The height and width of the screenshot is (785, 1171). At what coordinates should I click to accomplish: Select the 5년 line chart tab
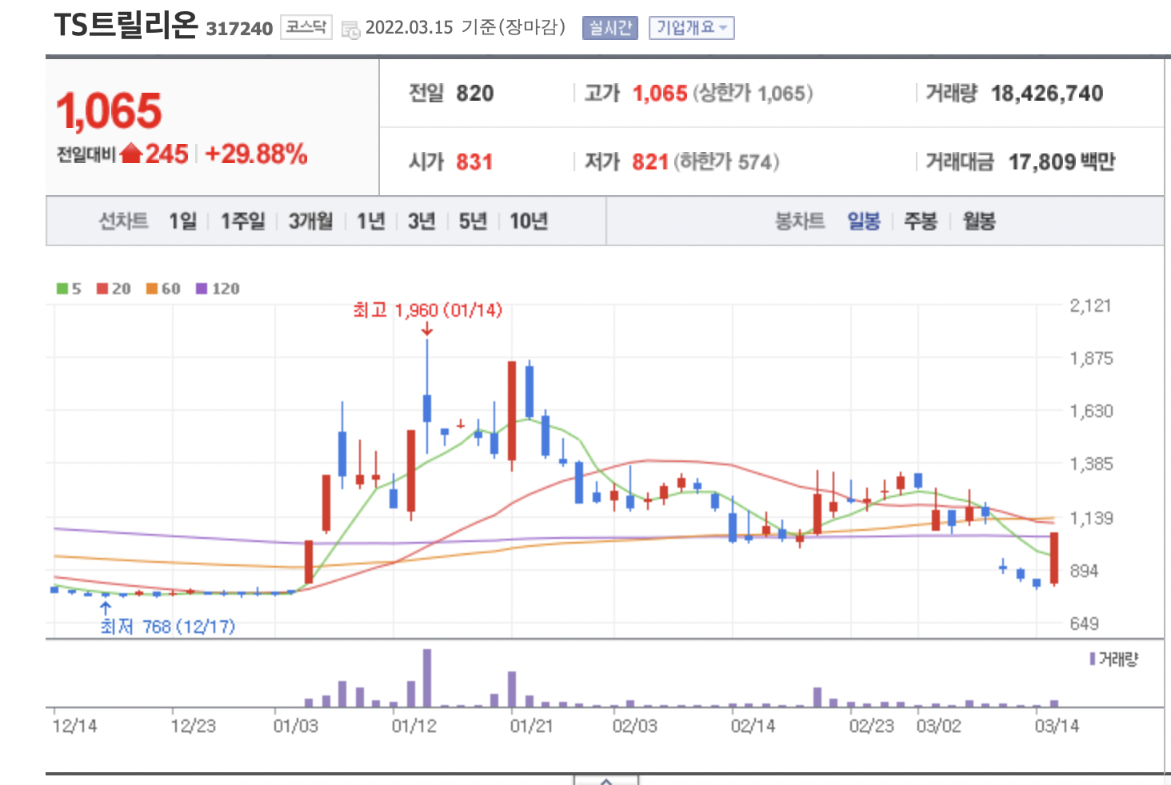click(x=473, y=221)
